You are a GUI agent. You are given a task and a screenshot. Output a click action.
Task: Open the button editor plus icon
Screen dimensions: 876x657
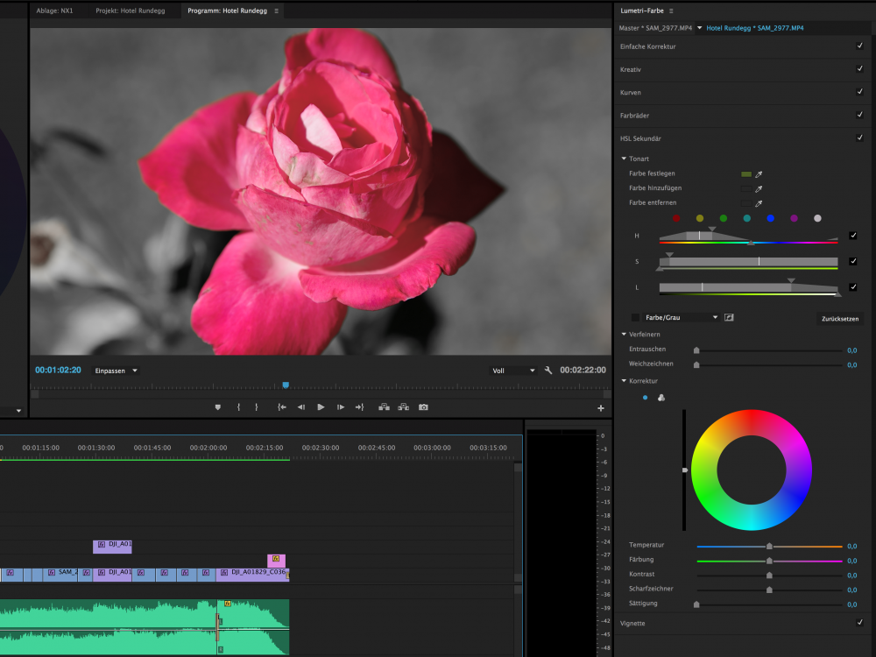601,408
